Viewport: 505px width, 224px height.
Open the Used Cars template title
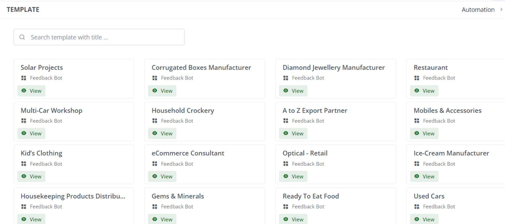coord(429,196)
